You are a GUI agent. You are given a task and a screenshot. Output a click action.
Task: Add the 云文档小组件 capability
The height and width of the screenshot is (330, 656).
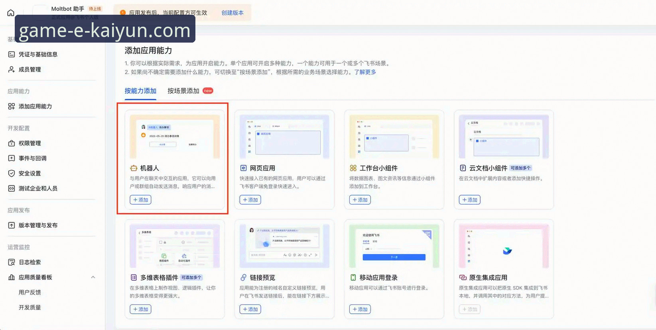coord(470,200)
